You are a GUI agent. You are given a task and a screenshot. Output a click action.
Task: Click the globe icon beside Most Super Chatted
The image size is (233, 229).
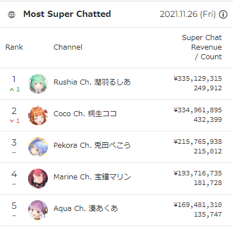click(x=11, y=15)
